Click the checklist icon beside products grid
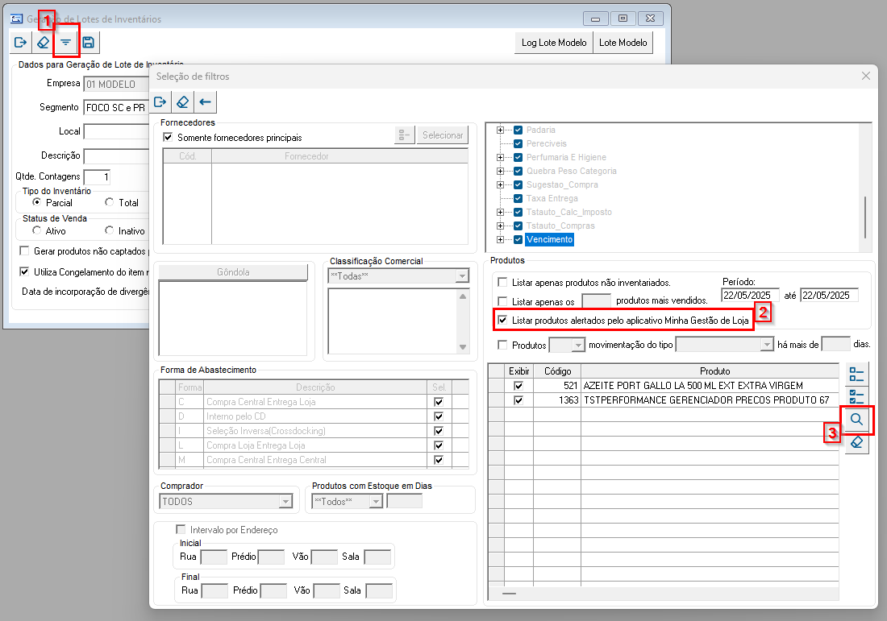 pos(856,396)
